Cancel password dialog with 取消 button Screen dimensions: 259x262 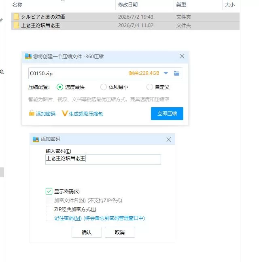tap(120, 232)
